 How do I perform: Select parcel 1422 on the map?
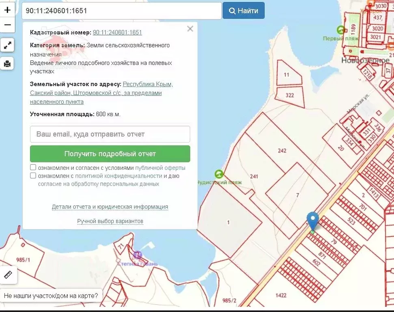pyautogui.click(x=281, y=295)
